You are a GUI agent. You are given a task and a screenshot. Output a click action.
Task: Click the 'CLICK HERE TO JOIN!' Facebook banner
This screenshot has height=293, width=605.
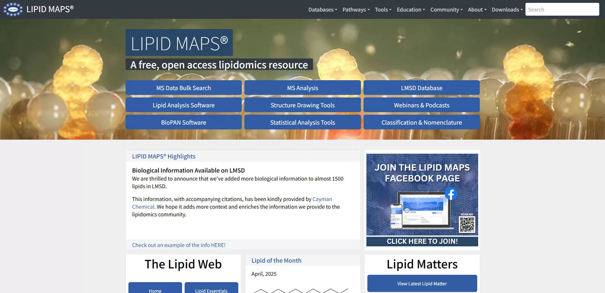coord(422,241)
